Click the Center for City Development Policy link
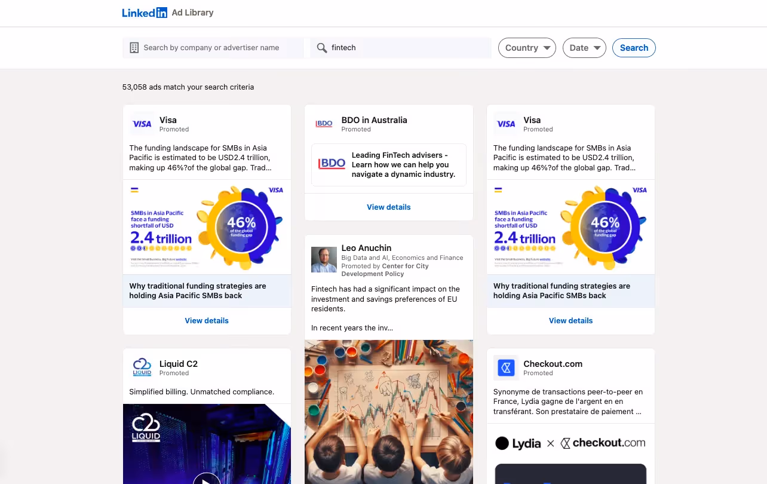Image resolution: width=767 pixels, height=484 pixels. [385, 270]
